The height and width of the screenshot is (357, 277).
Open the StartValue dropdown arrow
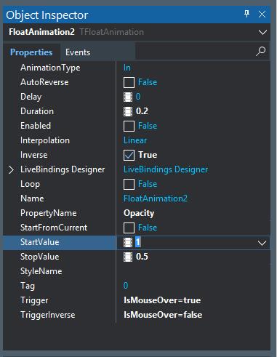pyautogui.click(x=262, y=243)
